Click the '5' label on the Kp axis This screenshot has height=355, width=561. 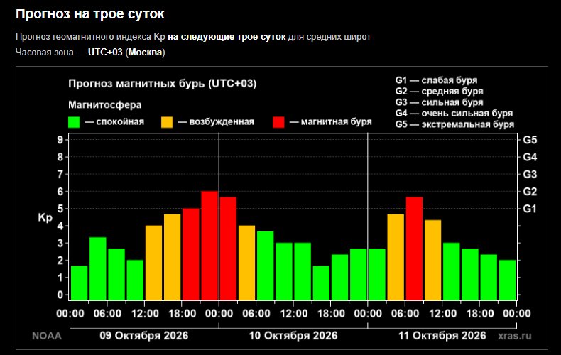pos(60,209)
